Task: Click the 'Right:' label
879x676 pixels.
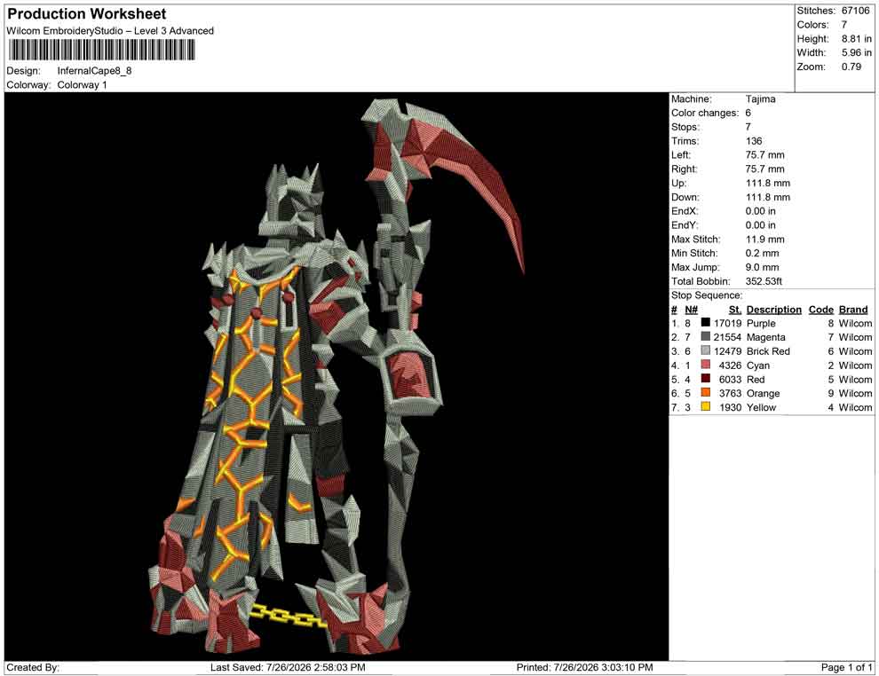Action: pos(684,169)
